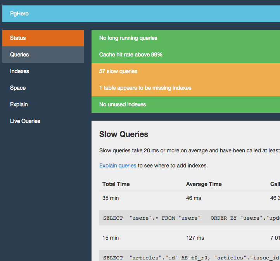Click 'No unused indexes' status row

(x=186, y=104)
